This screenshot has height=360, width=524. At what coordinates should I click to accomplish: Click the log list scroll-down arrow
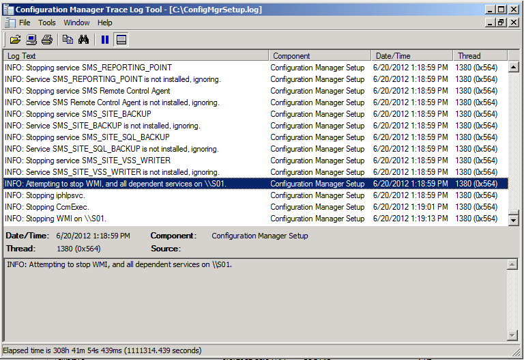point(513,220)
